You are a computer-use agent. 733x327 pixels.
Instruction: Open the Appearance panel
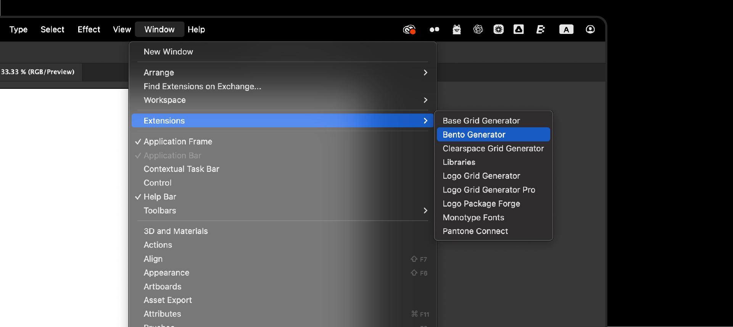282,272
